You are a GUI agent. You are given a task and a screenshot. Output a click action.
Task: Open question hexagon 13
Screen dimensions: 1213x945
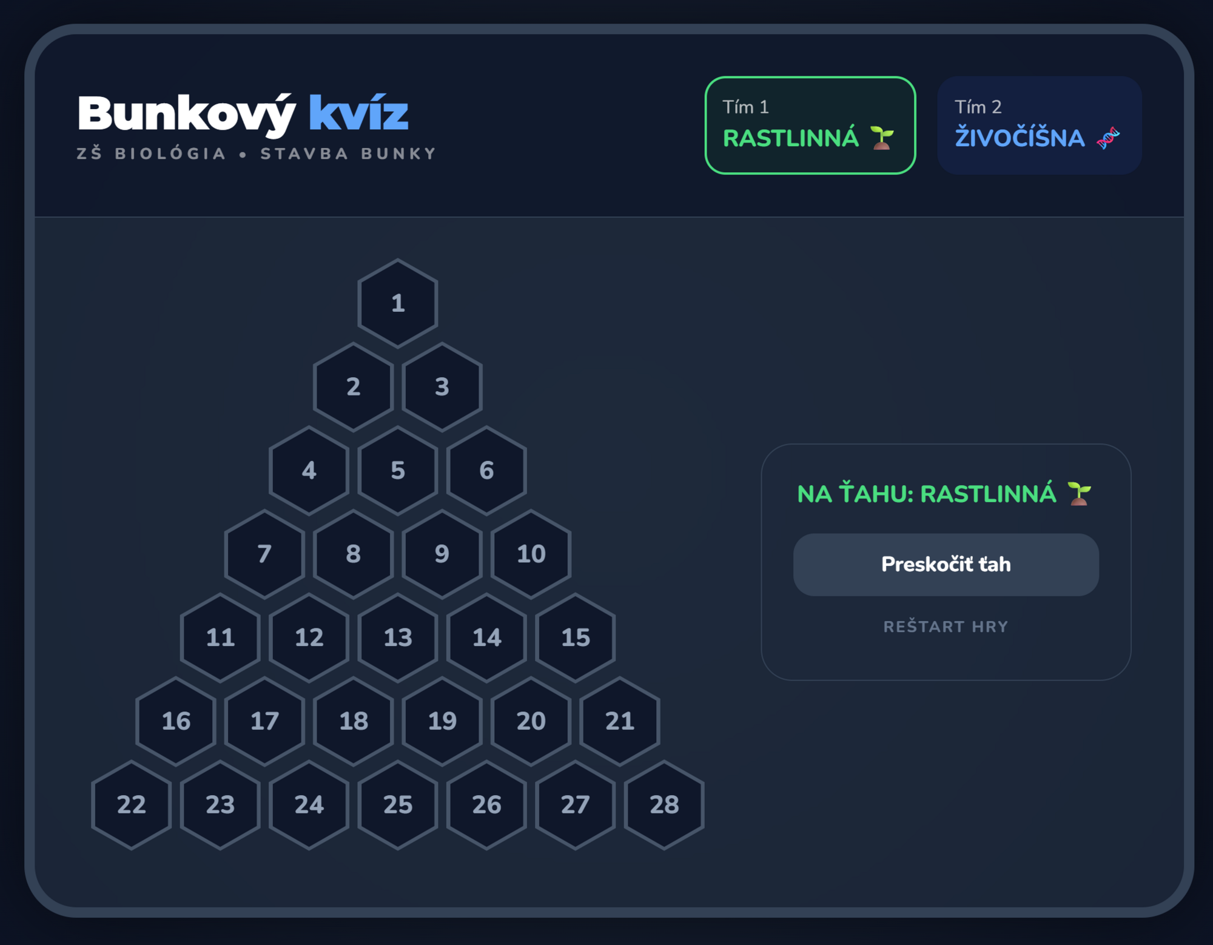pos(397,637)
